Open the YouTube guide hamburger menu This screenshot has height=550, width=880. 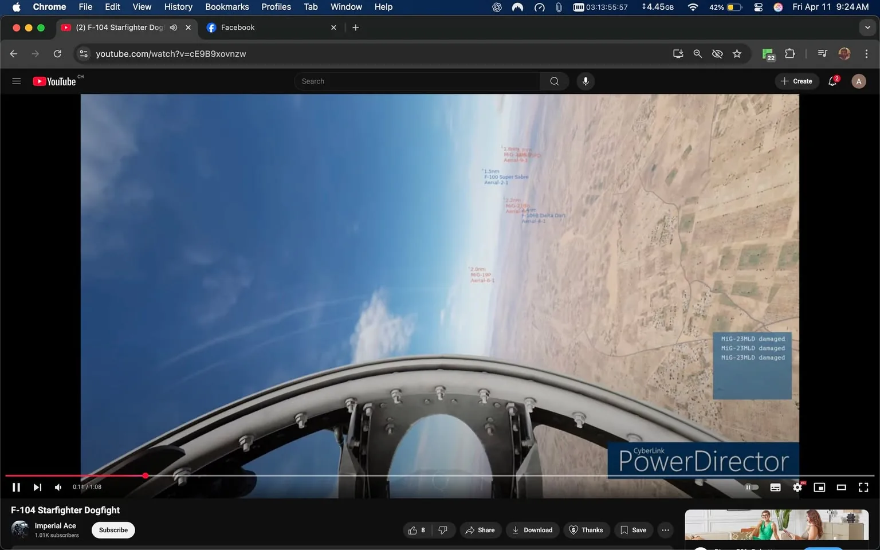click(16, 81)
